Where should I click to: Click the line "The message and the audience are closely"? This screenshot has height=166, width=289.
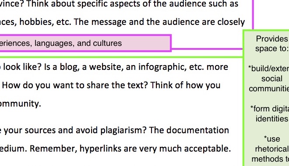(x=159, y=22)
